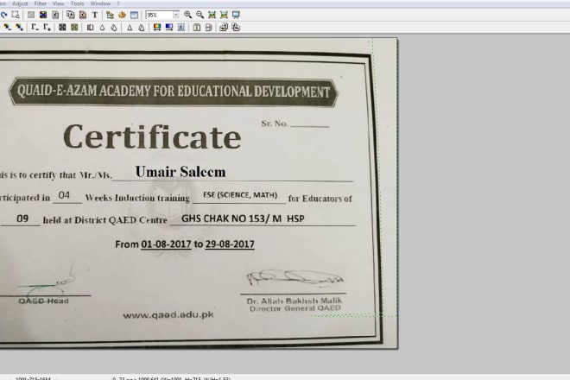Screen dimensions: 570x380
Task: Open the ? help menu
Action: coord(118,3)
